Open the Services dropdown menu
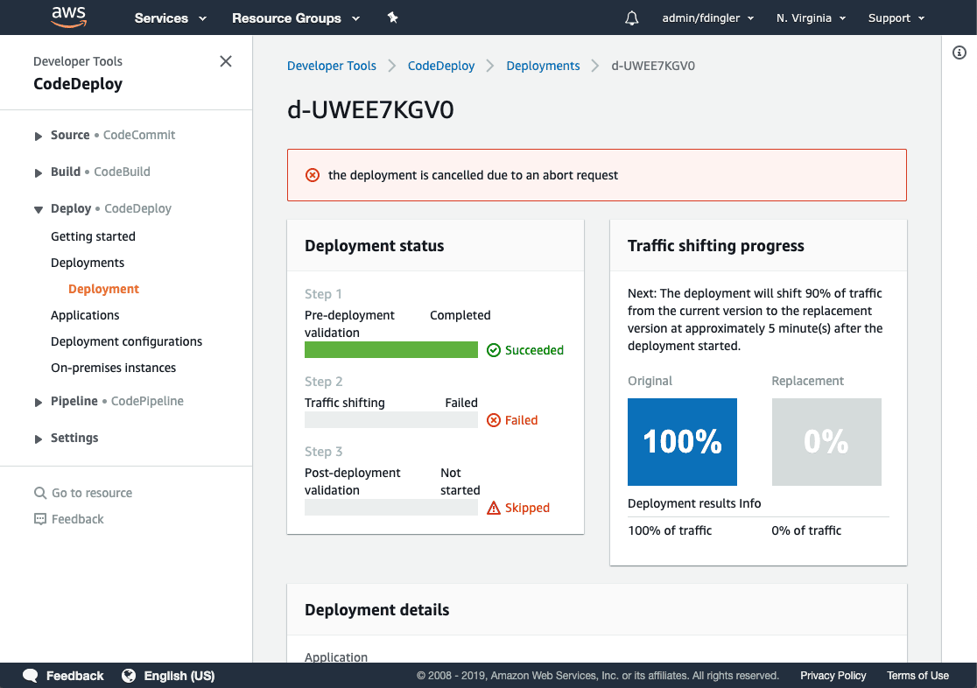The height and width of the screenshot is (688, 977). [x=170, y=18]
